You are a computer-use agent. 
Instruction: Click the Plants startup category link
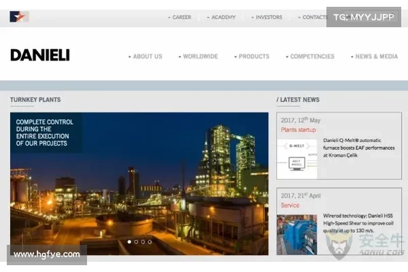coord(299,130)
